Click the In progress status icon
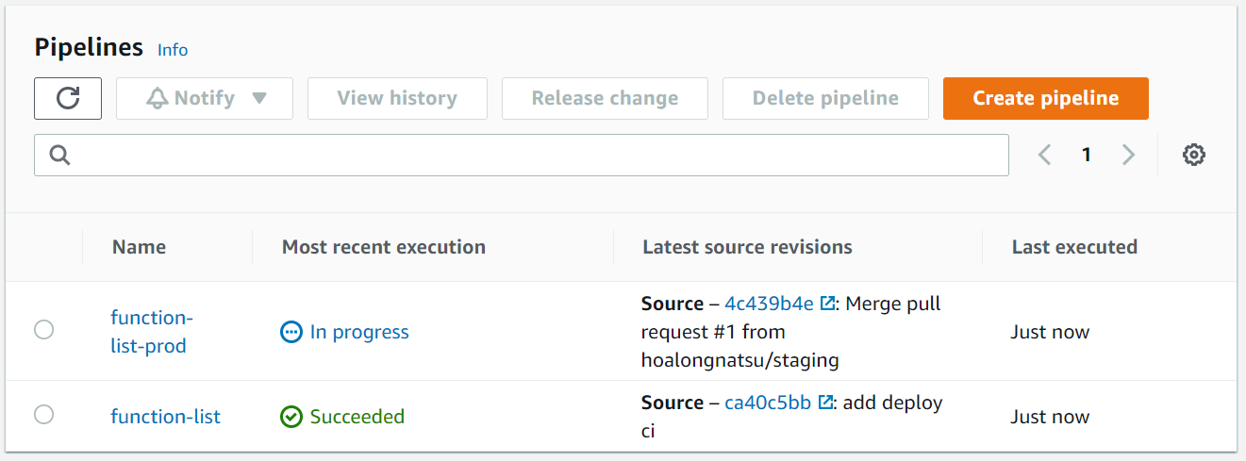This screenshot has height=461, width=1246. pyautogui.click(x=291, y=332)
